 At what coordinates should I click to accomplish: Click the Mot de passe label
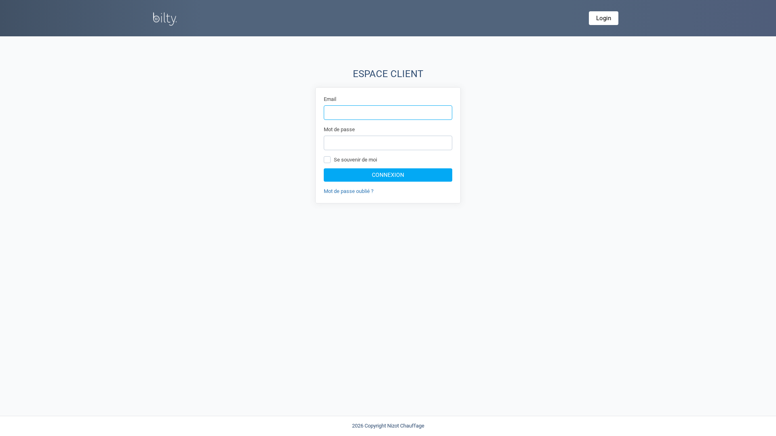click(x=339, y=130)
